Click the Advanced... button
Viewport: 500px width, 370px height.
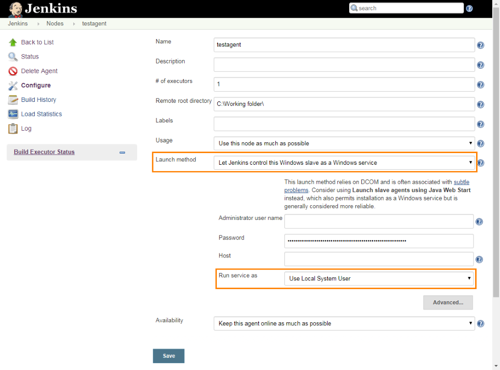click(448, 303)
